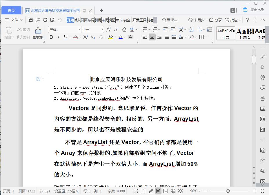Align paragraph left

coord(145,37)
